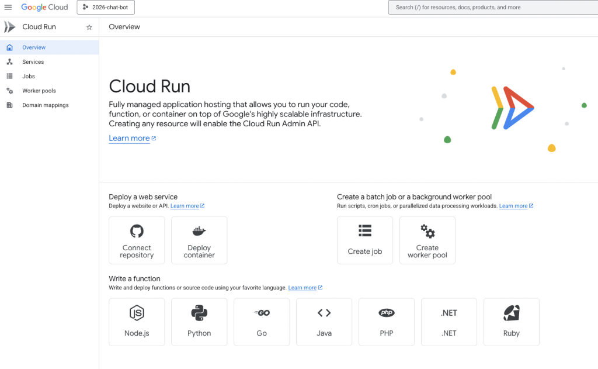Open the Learn more link under Cloud Run description
Screen dimensions: 598x369
tap(129, 138)
